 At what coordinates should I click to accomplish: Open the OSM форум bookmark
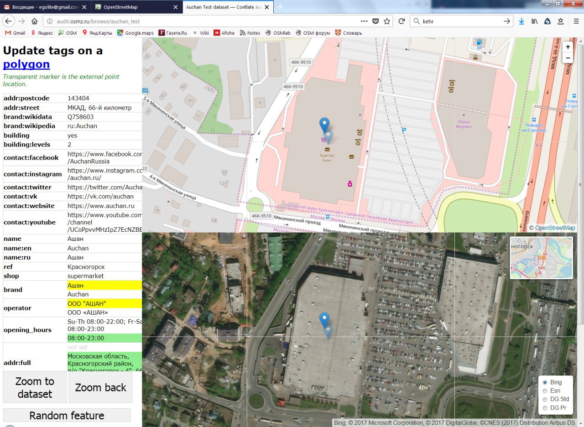(x=313, y=33)
